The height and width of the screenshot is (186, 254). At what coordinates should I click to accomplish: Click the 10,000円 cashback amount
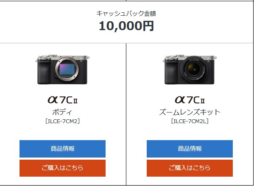tap(126, 26)
